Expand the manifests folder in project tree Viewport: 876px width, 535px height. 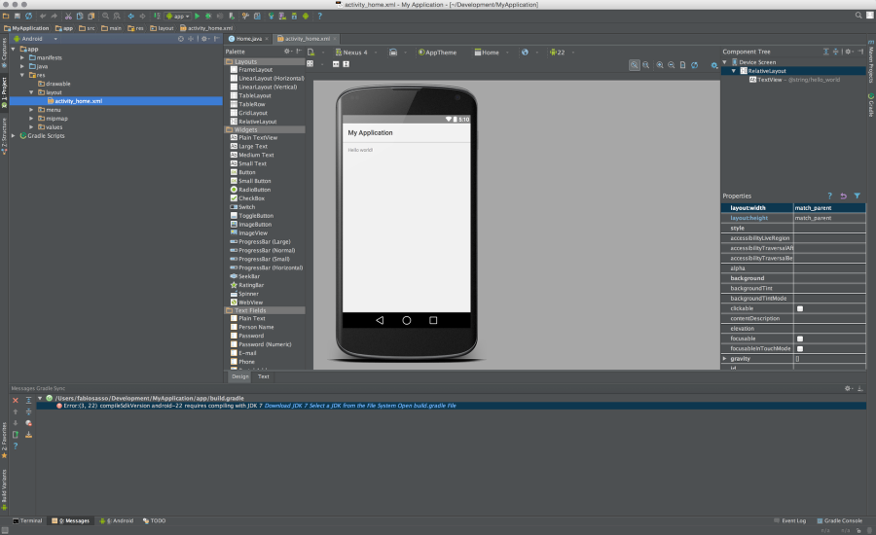(22, 57)
